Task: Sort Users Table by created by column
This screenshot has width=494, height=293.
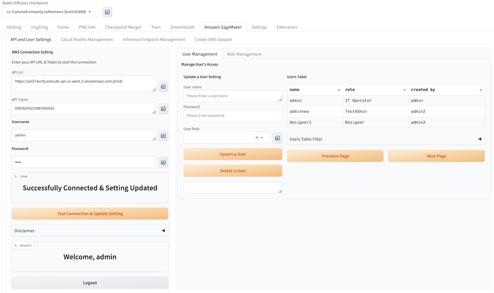Action: click(480, 90)
